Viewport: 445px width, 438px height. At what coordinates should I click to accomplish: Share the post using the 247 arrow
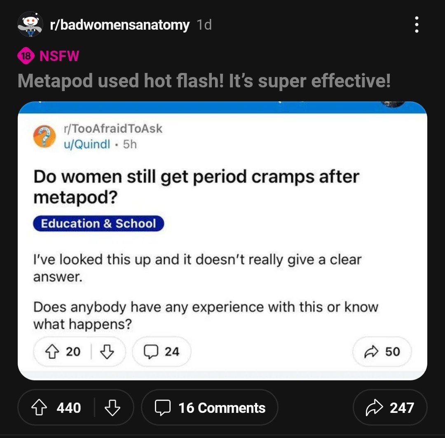pos(374,408)
